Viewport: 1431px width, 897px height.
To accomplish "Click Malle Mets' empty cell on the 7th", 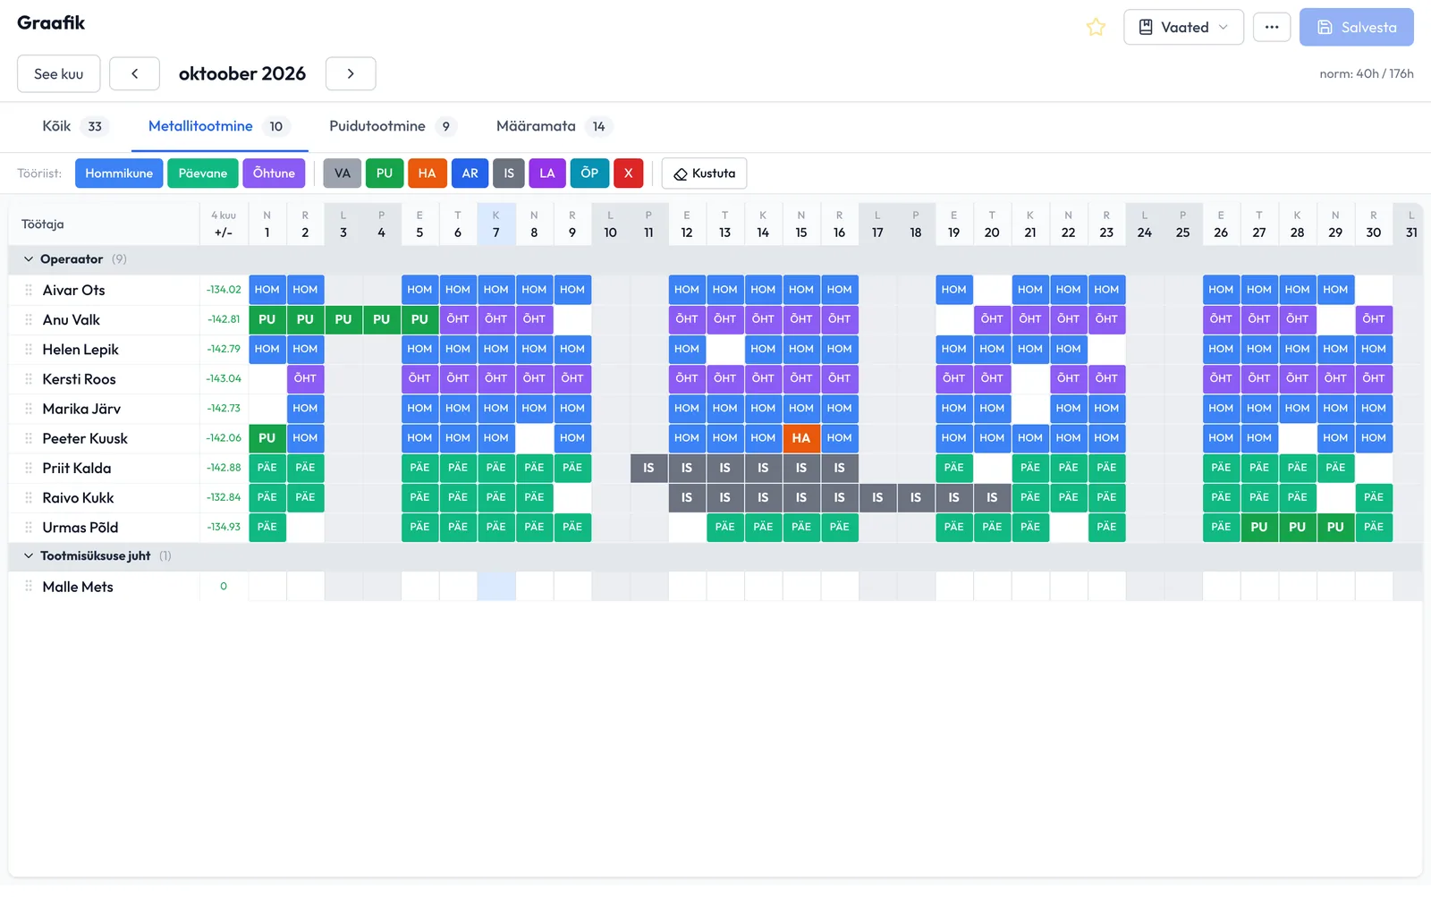I will pyautogui.click(x=496, y=587).
